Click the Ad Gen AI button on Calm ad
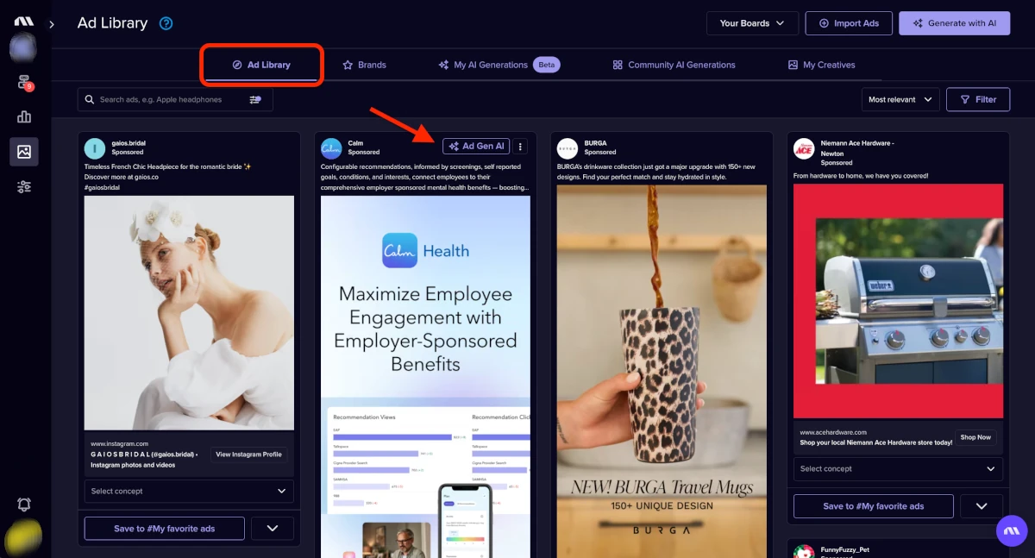The image size is (1035, 558). [x=476, y=147]
